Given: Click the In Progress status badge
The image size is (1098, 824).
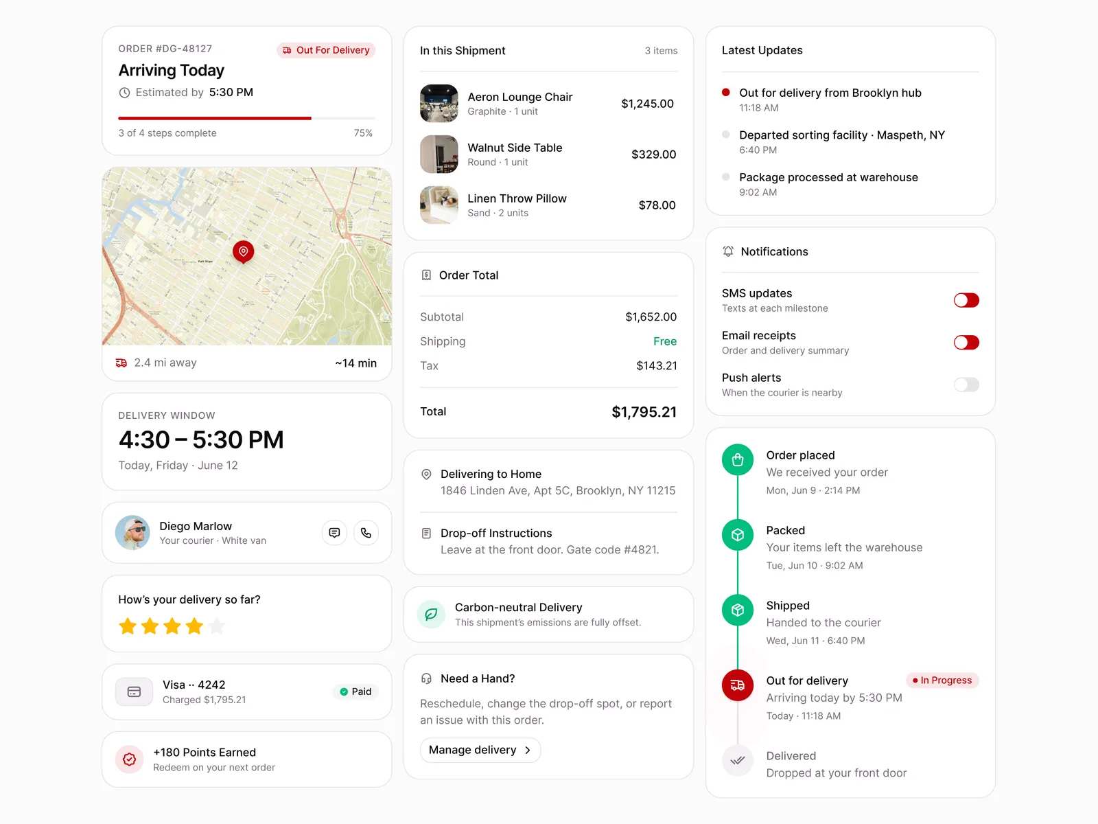Looking at the screenshot, I should click(x=942, y=680).
